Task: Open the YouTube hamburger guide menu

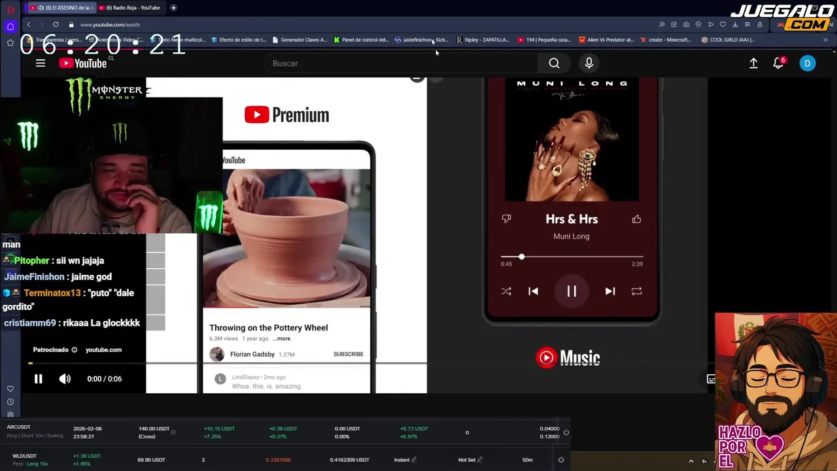Action: [41, 63]
